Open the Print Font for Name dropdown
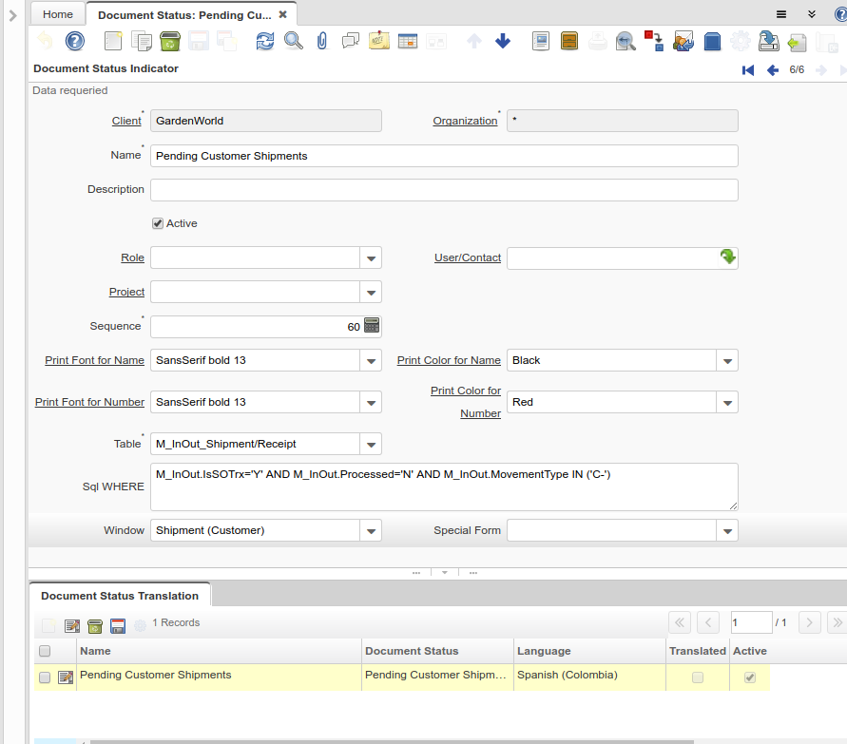The image size is (847, 744). tap(371, 360)
